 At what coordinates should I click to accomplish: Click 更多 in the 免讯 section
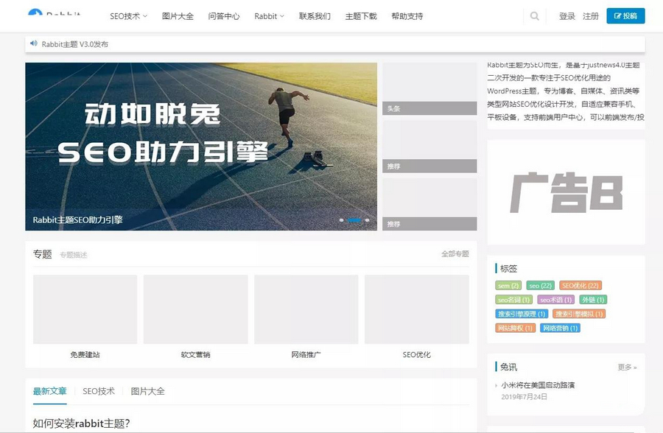pyautogui.click(x=627, y=367)
